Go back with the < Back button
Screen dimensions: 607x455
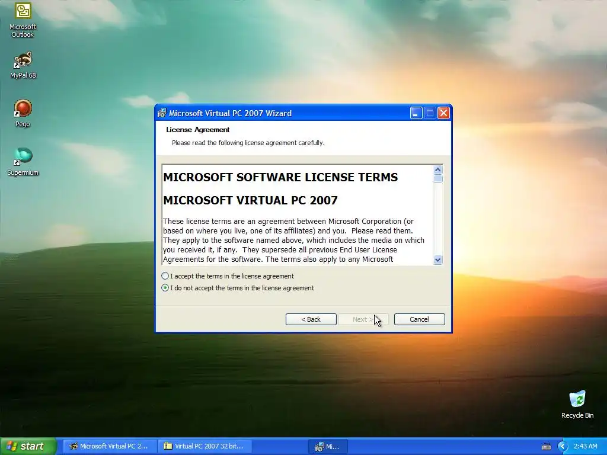(311, 319)
